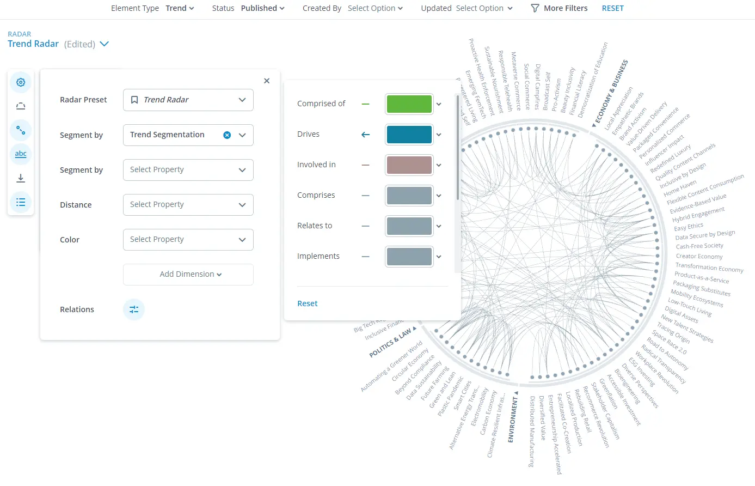This screenshot has height=486, width=755.
Task: Click the POLITICS & LAW segment label
Action: [x=390, y=343]
